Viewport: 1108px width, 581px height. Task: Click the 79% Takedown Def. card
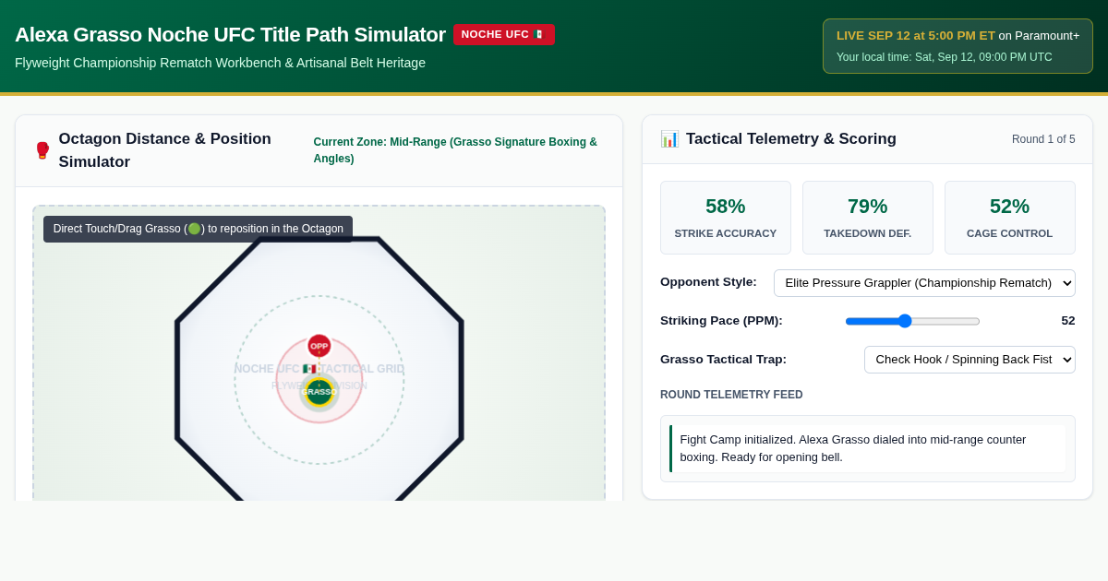click(868, 218)
